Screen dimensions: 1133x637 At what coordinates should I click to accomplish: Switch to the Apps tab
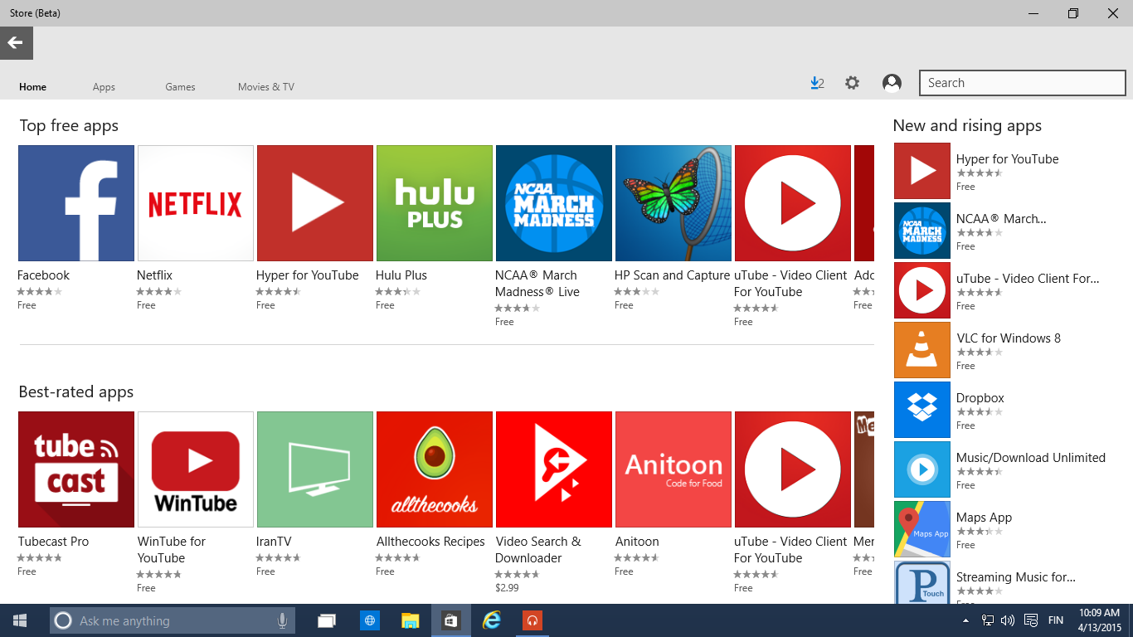[104, 87]
